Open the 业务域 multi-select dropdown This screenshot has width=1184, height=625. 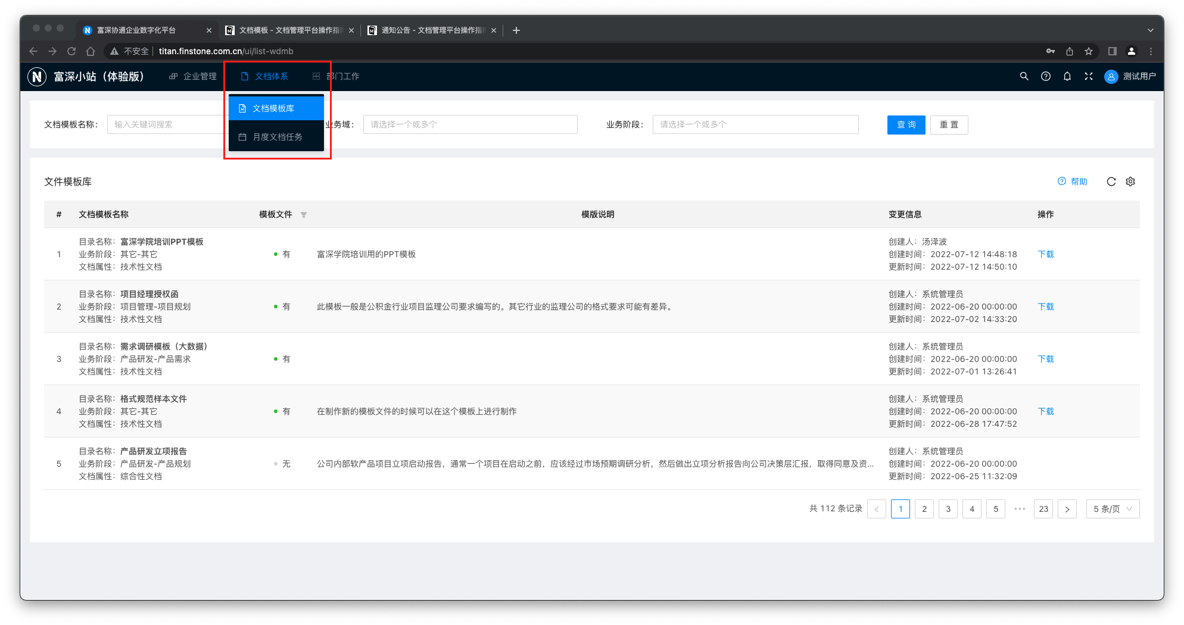click(x=471, y=124)
